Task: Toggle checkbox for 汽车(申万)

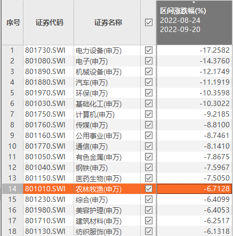Action: tap(149, 82)
